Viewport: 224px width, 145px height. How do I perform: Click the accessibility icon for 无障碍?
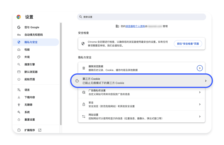click(x=19, y=105)
